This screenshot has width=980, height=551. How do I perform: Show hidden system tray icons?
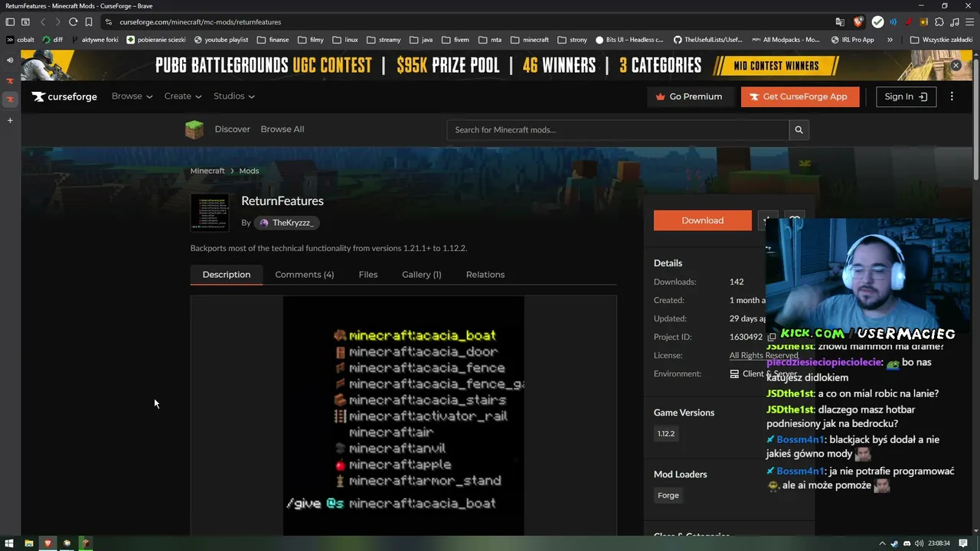pyautogui.click(x=882, y=543)
